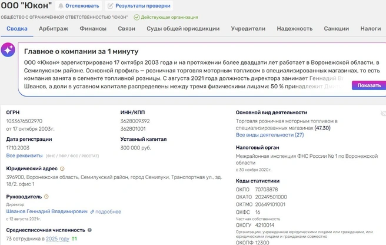Click the 300 000 руб. capital value

tap(136, 148)
